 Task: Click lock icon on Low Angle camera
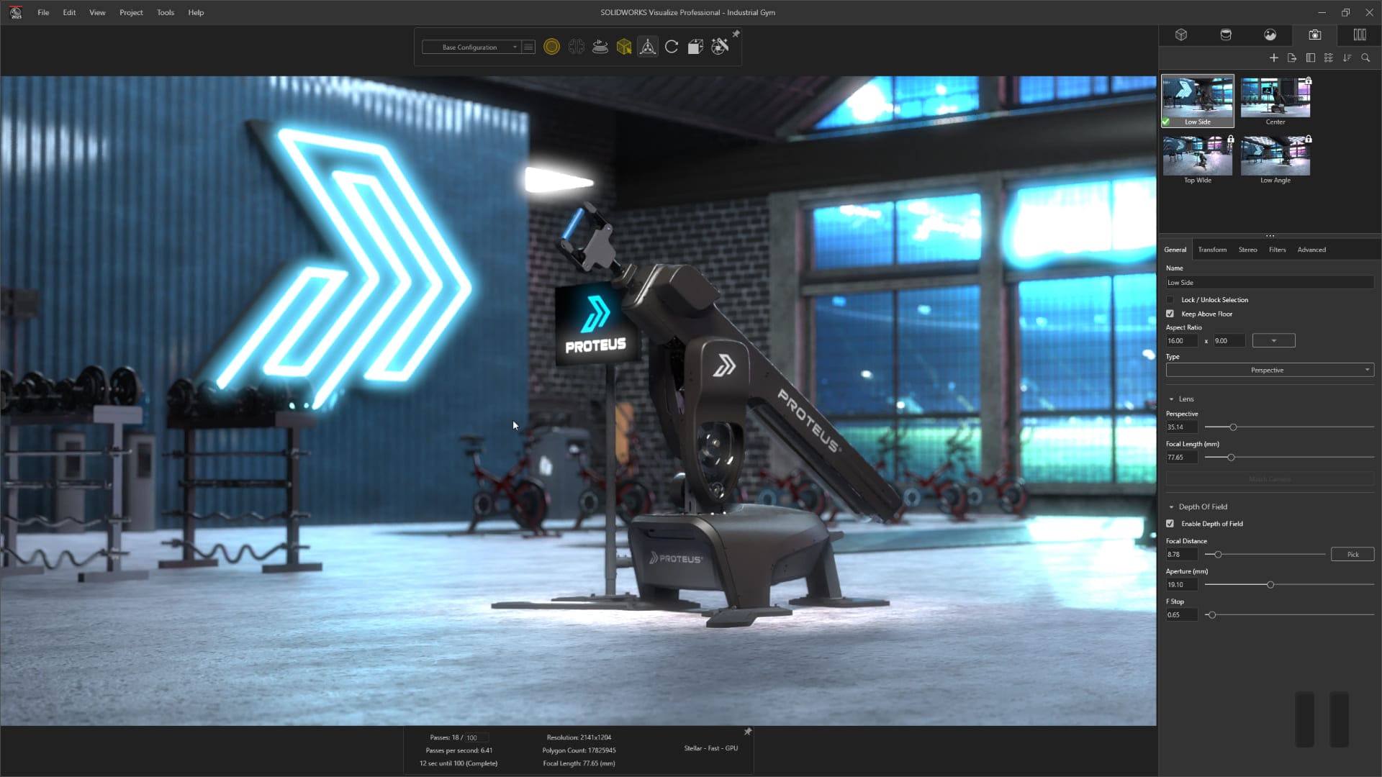pos(1309,139)
